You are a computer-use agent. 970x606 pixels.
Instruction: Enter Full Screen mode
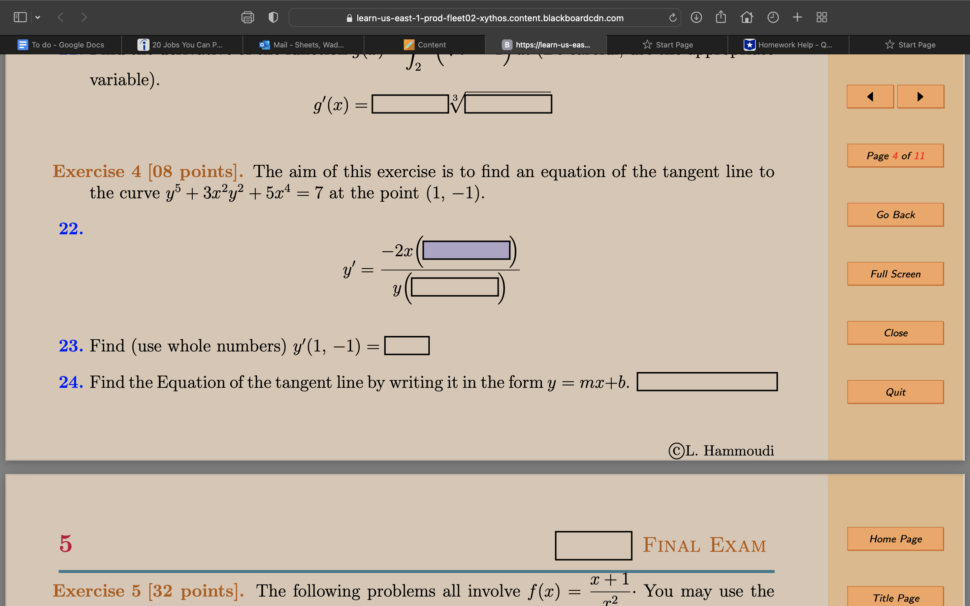[x=896, y=274]
